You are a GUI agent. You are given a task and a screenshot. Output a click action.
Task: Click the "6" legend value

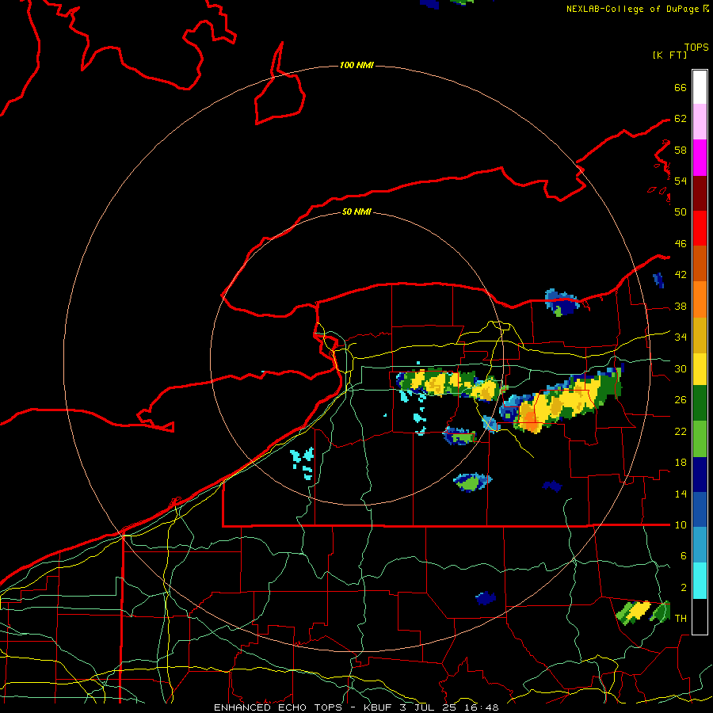pos(684,556)
